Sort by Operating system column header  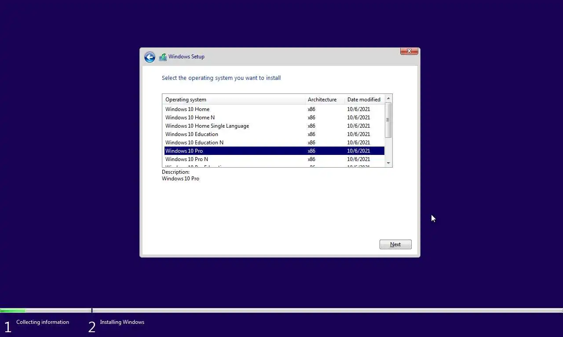234,100
